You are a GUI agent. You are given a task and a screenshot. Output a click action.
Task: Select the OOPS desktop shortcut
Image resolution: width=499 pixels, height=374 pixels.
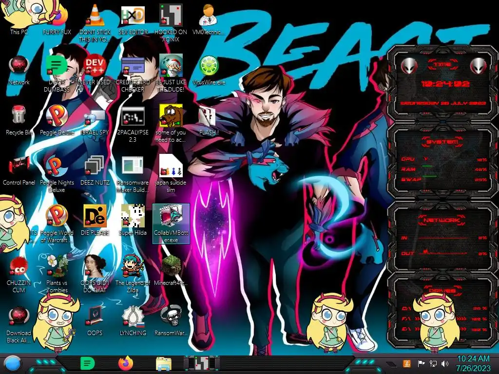pos(95,321)
